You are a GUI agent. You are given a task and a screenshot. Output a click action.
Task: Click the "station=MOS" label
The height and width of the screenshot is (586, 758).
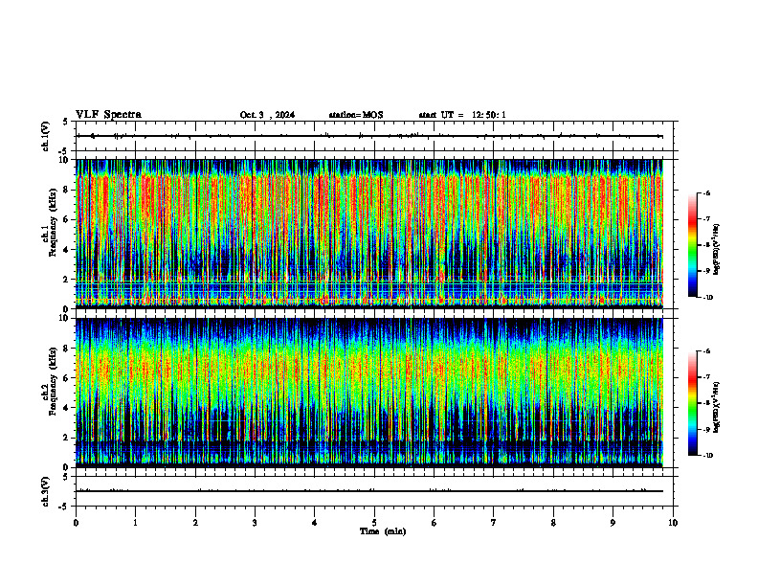point(356,115)
